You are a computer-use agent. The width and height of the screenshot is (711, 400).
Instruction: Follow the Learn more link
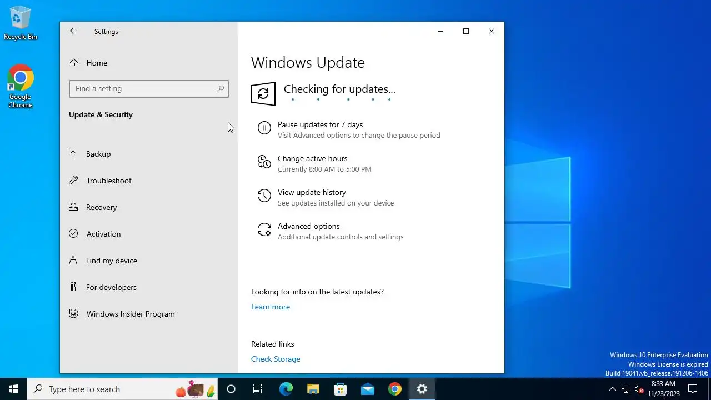(x=271, y=307)
